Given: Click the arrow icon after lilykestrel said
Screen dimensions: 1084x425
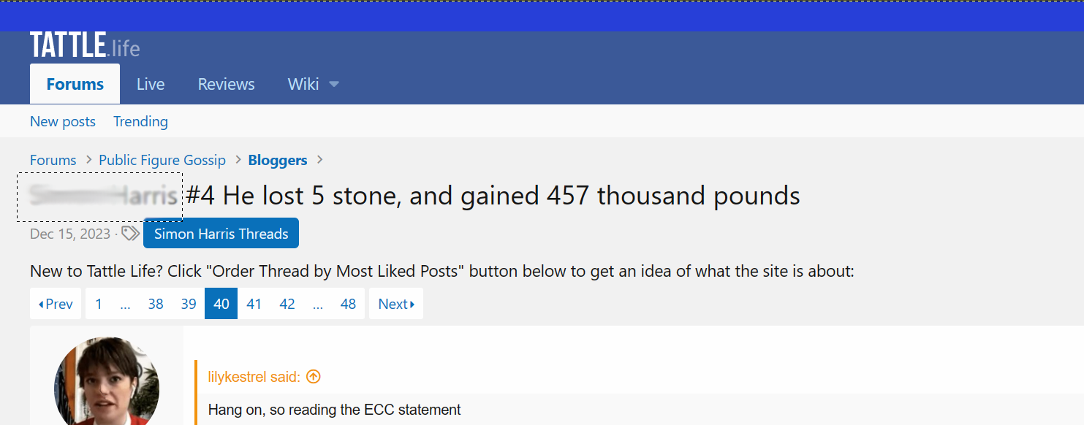Looking at the screenshot, I should tap(314, 377).
